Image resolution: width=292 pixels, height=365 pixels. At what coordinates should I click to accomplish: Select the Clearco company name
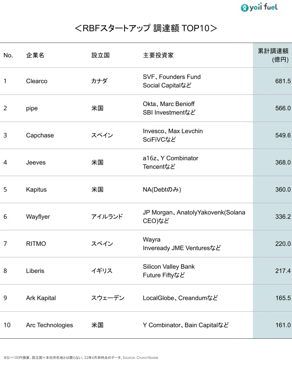click(37, 81)
